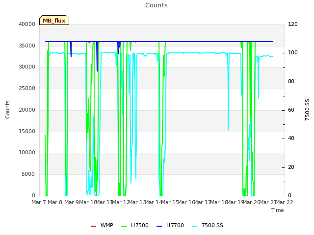
Task: Click the Mar 8 date label
Action: 55,202
